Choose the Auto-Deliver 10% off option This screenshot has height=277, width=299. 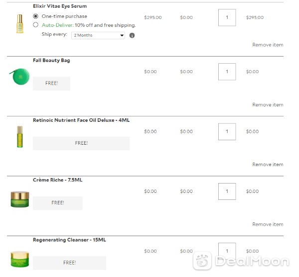[36, 25]
